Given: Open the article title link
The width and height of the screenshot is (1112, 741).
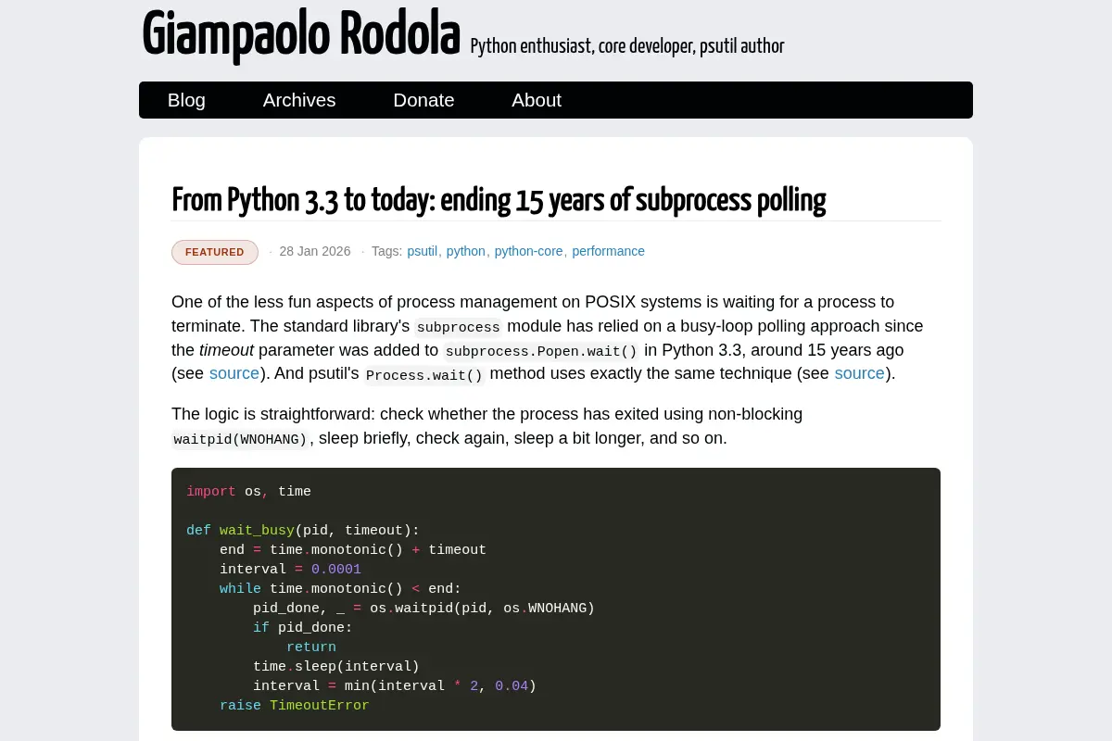Looking at the screenshot, I should tap(499, 199).
